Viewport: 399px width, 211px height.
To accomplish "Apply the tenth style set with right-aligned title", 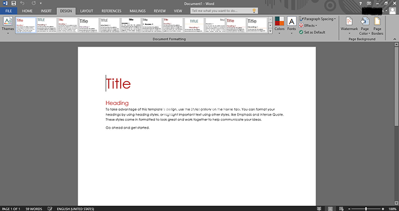I will point(215,25).
